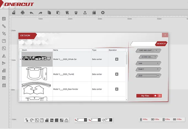
Task: Mirror vertically icon in left sidebar
Action: pyautogui.click(x=4, y=63)
